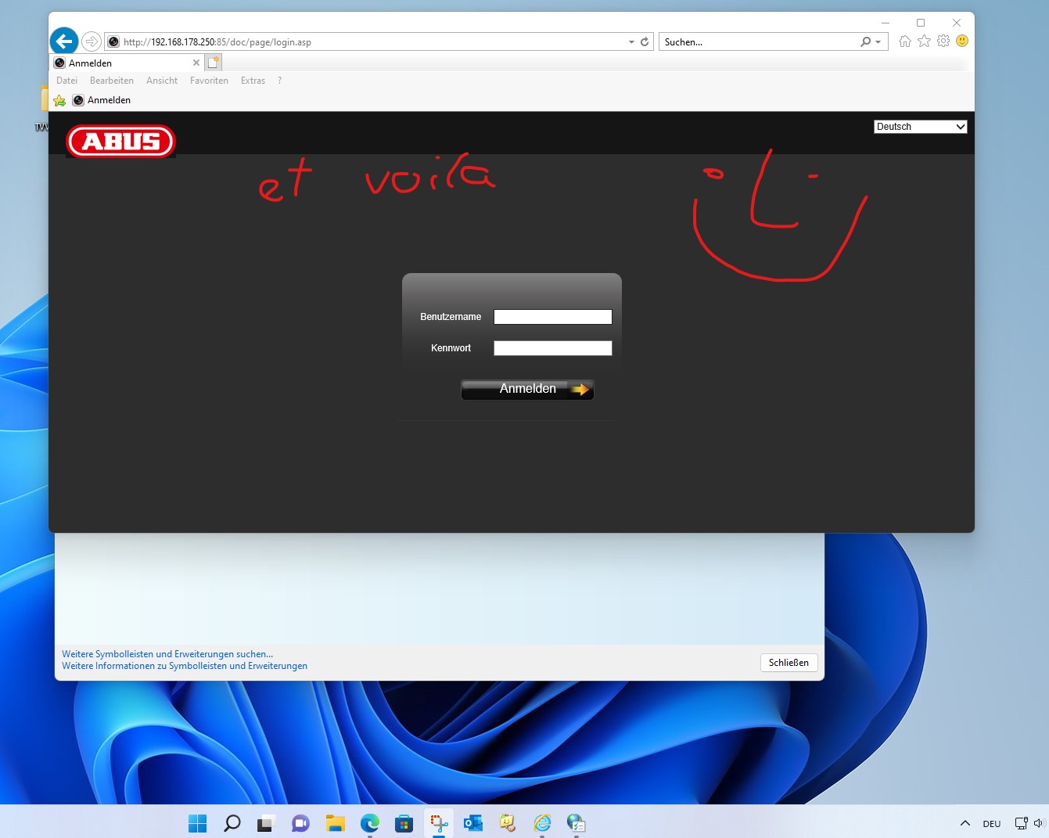
Task: Open Snipping Tool in the taskbar
Action: tap(439, 823)
